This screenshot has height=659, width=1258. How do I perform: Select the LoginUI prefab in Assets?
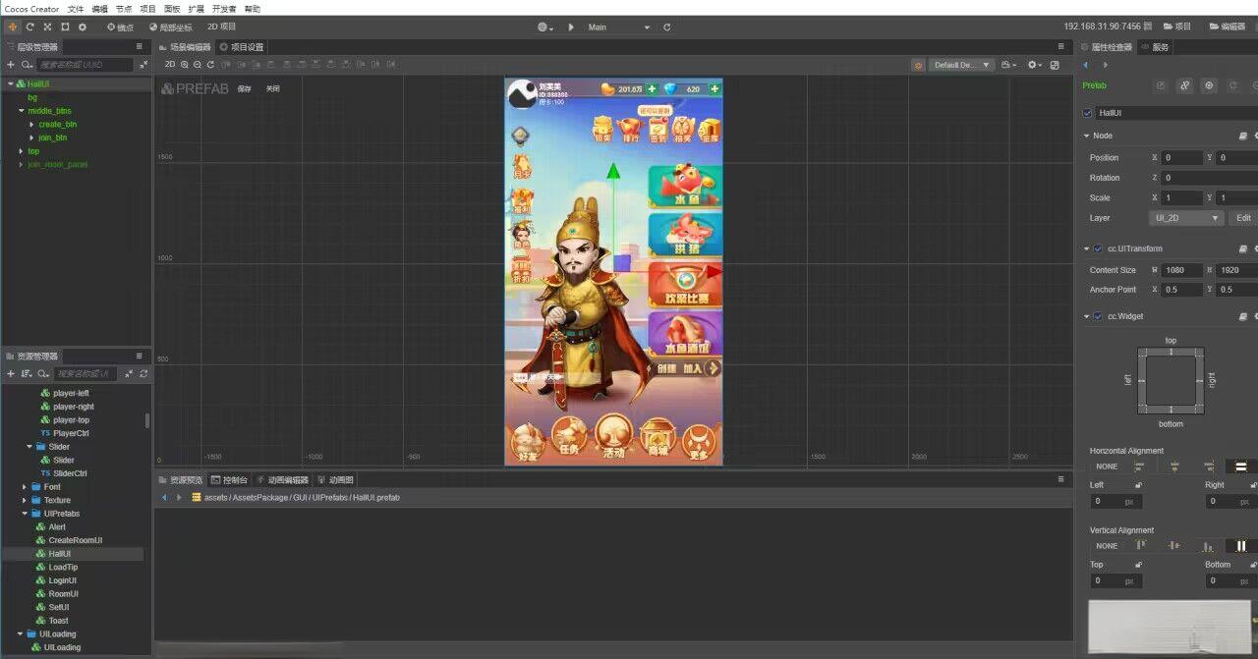(x=62, y=580)
